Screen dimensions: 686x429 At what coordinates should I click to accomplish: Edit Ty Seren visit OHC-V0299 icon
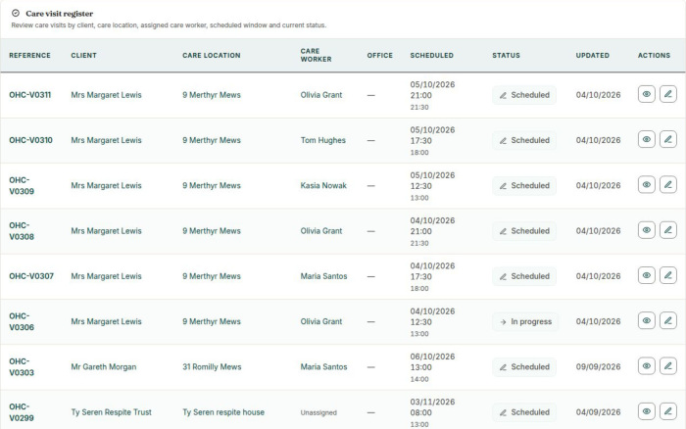coord(668,411)
